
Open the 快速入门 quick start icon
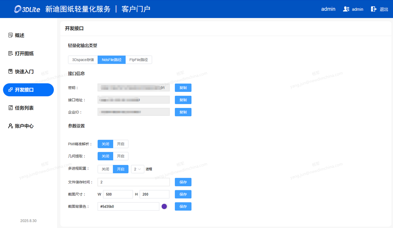pyautogui.click(x=10, y=72)
